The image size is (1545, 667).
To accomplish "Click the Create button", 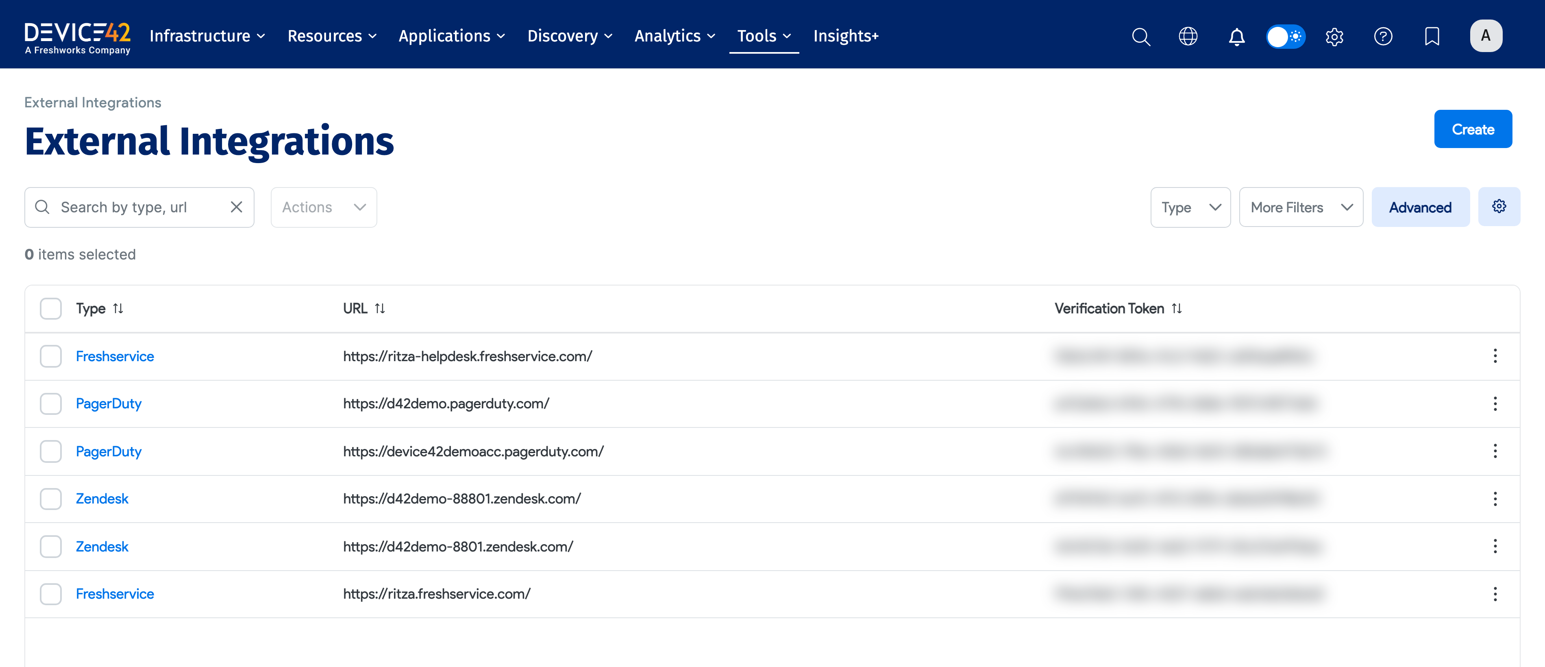I will coord(1473,129).
